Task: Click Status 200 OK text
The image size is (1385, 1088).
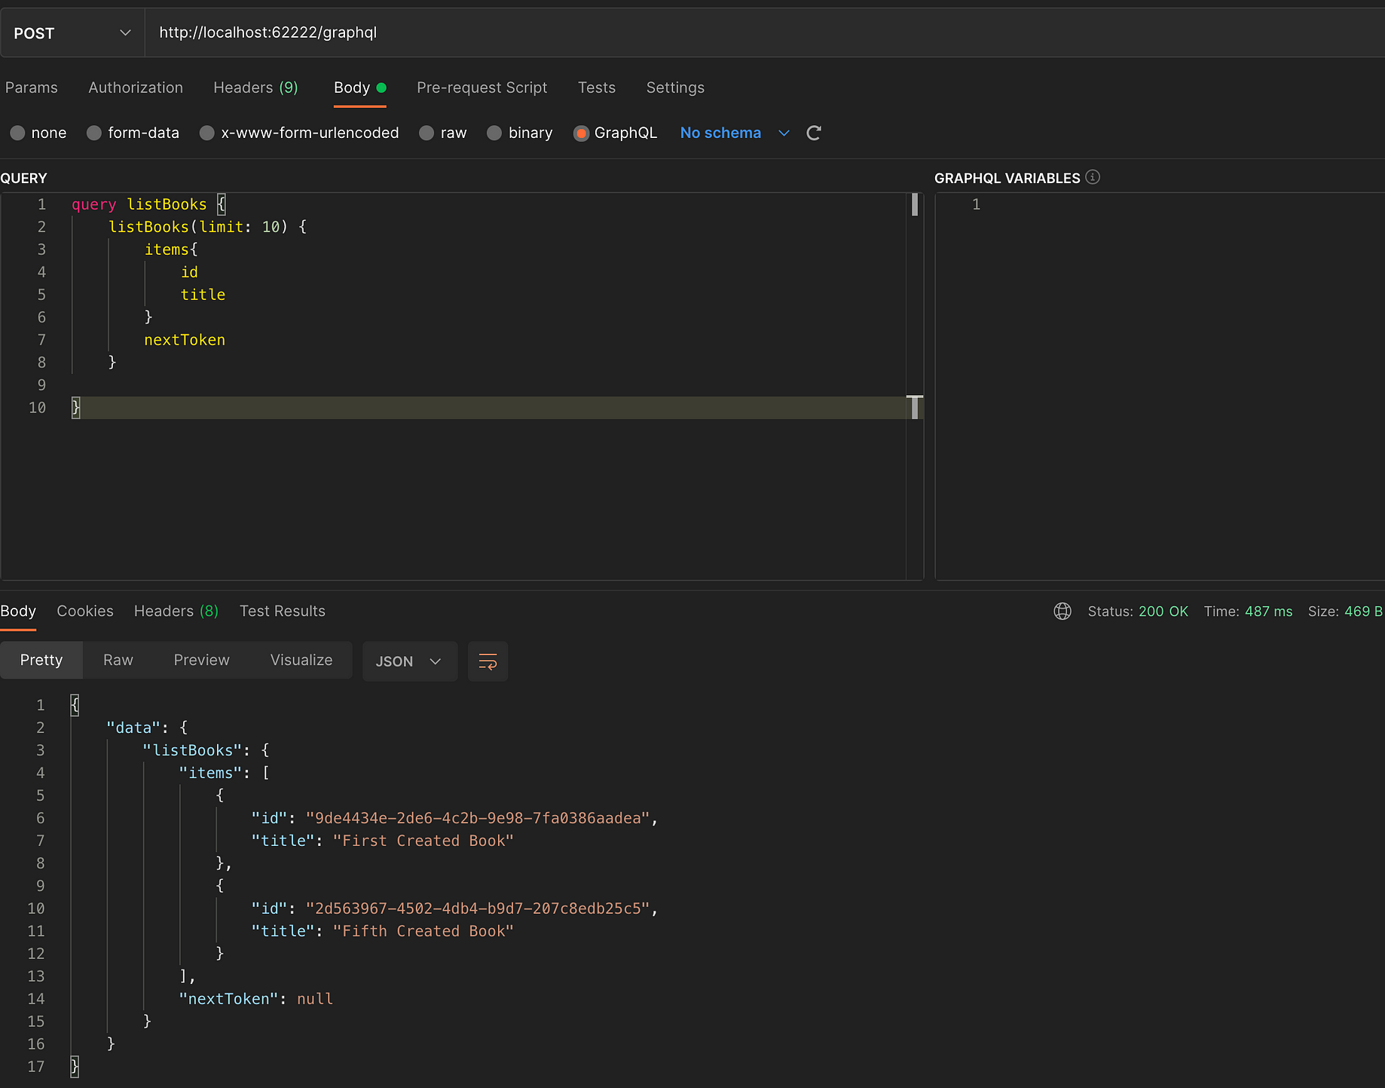Action: [x=1138, y=611]
